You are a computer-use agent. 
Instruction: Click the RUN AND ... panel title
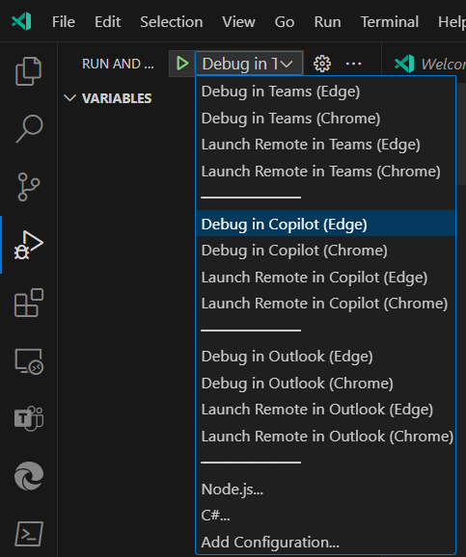point(118,64)
